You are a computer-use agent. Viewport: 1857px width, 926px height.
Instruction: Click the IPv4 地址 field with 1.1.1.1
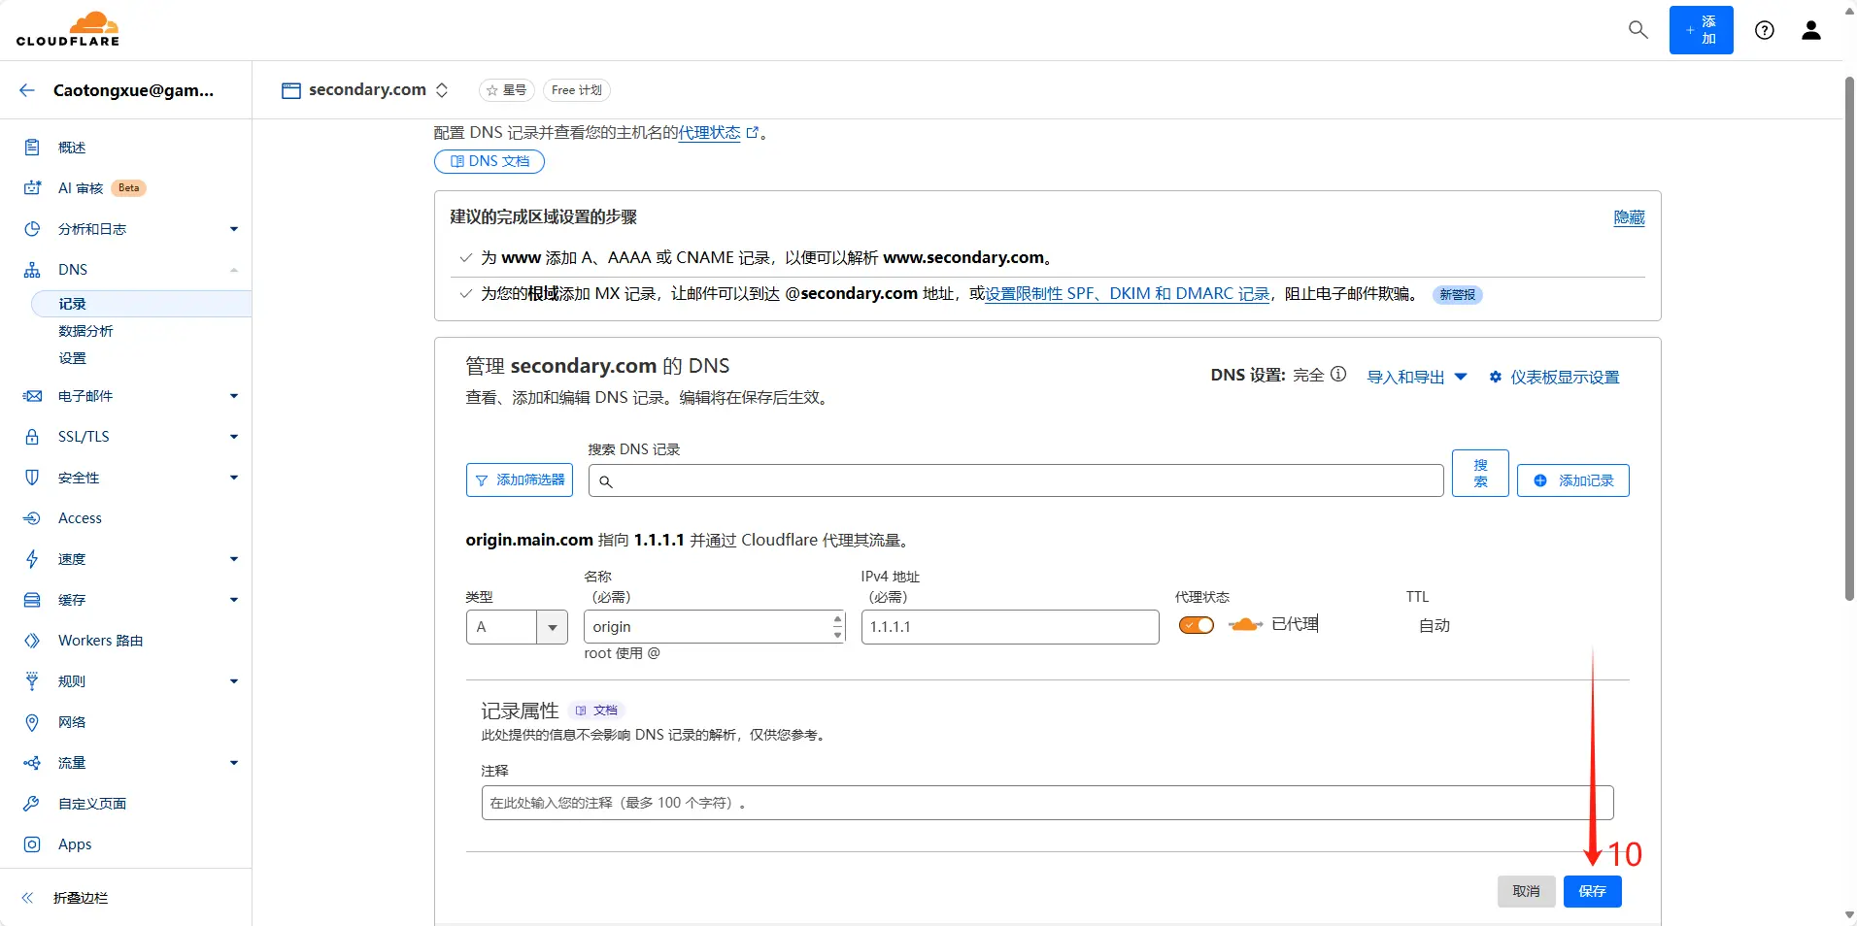click(1010, 627)
